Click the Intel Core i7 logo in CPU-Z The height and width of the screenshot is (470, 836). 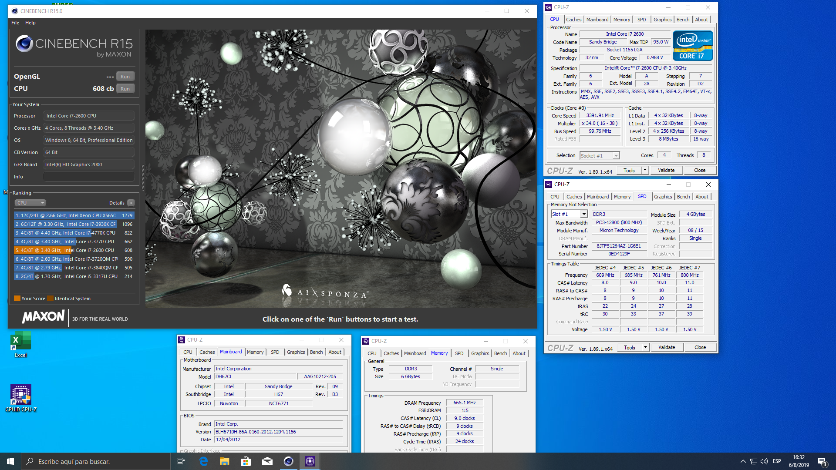pyautogui.click(x=692, y=45)
